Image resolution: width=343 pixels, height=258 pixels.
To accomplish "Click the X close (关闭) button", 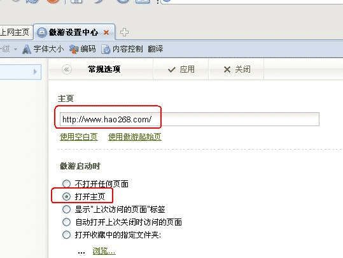I will 237,69.
